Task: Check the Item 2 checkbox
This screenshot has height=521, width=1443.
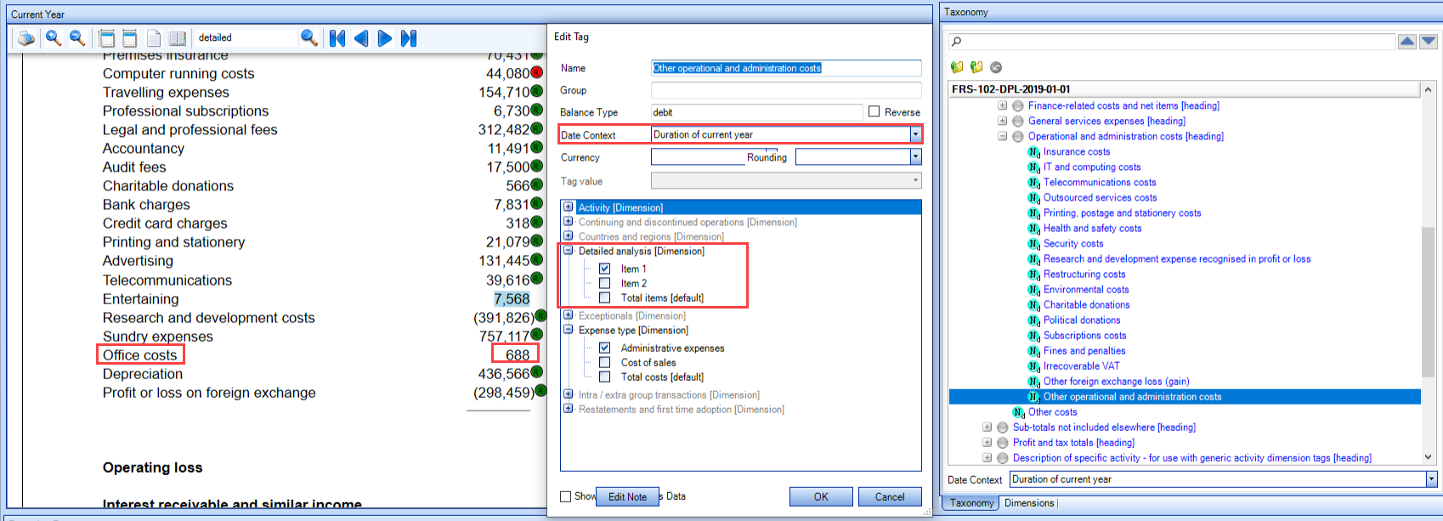Action: (x=605, y=283)
